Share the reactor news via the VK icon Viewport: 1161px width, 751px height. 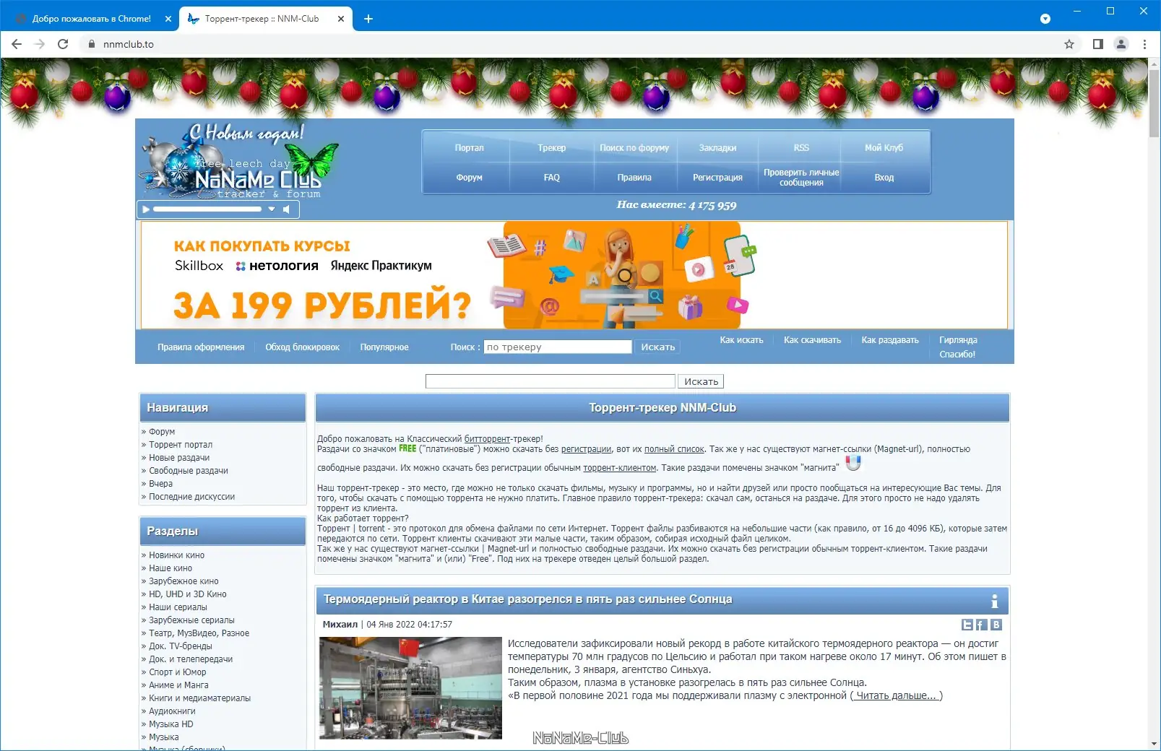coord(996,625)
